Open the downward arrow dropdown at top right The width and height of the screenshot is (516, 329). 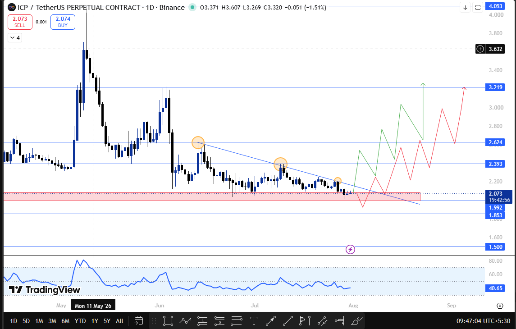click(x=465, y=7)
